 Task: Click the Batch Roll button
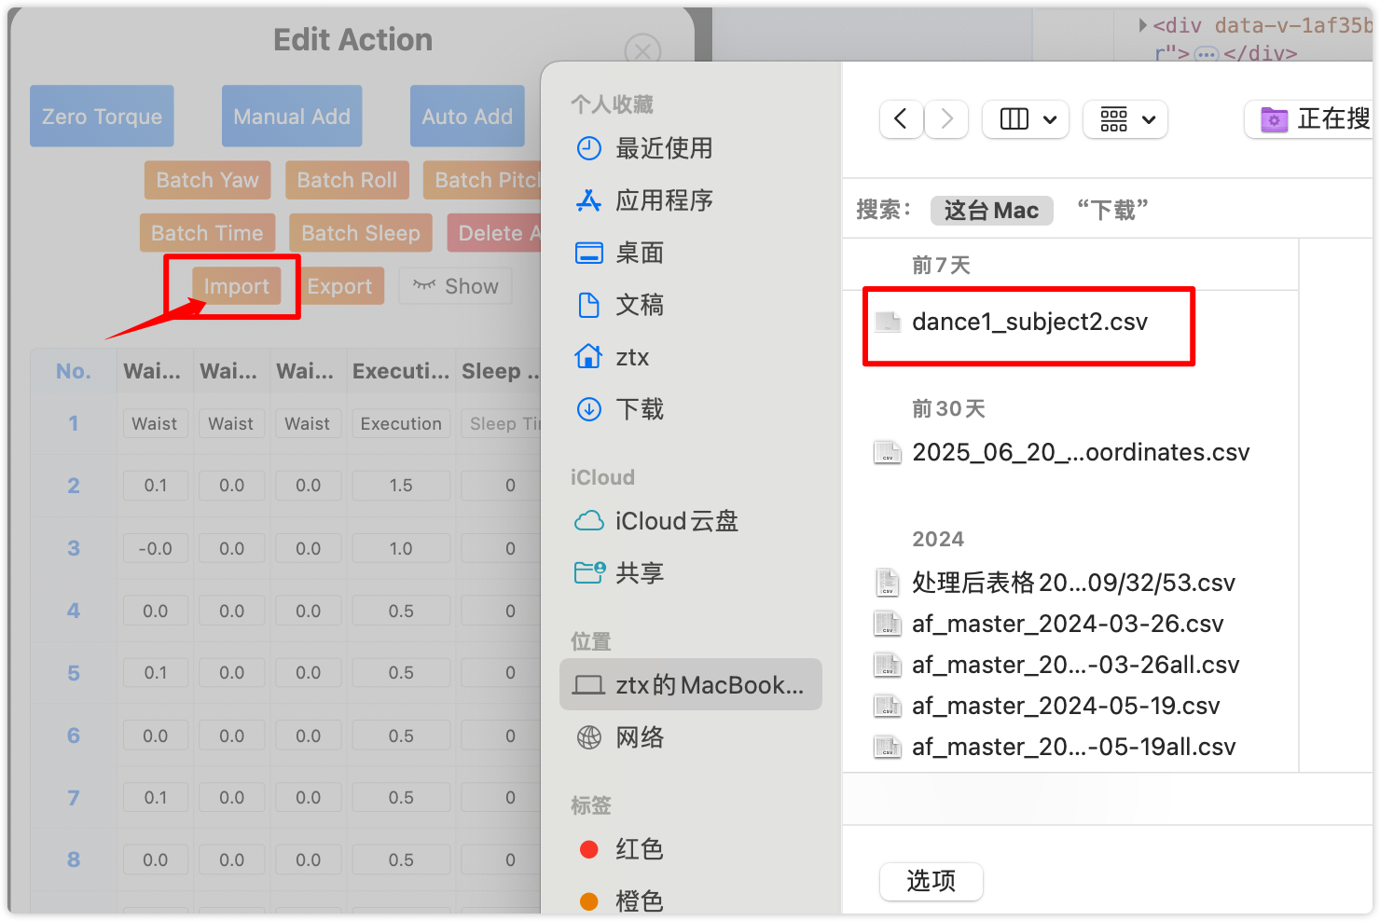click(347, 180)
